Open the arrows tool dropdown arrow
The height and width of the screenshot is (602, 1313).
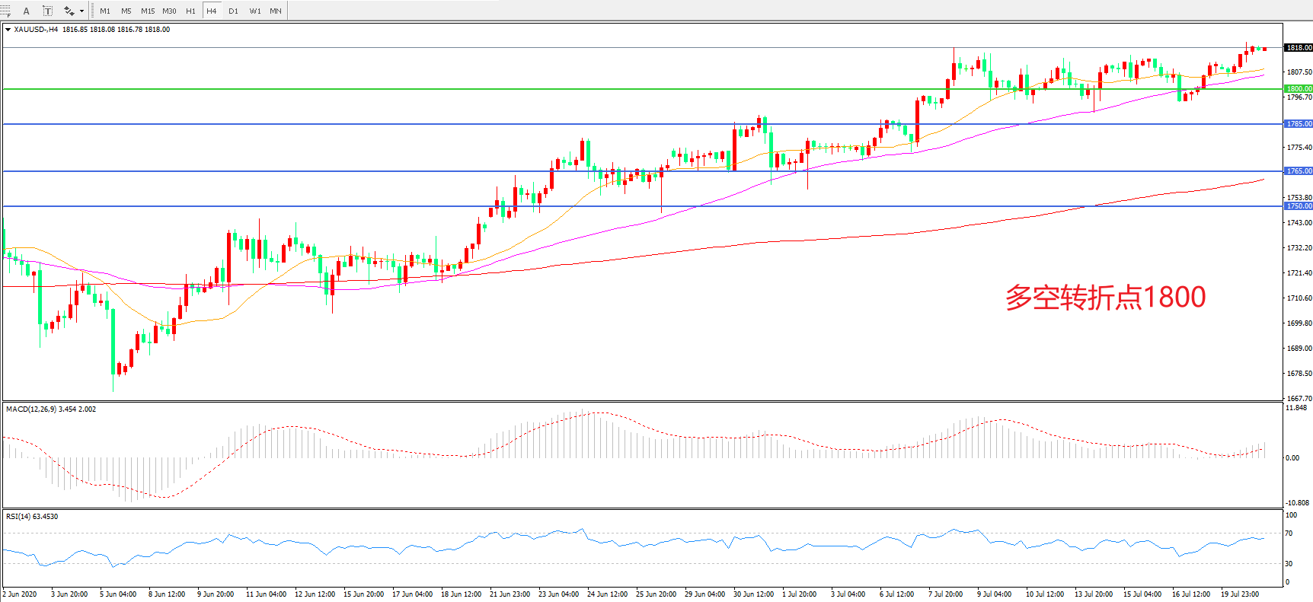[x=81, y=11]
